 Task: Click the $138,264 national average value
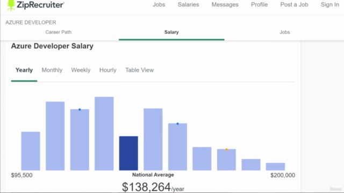[x=146, y=187]
